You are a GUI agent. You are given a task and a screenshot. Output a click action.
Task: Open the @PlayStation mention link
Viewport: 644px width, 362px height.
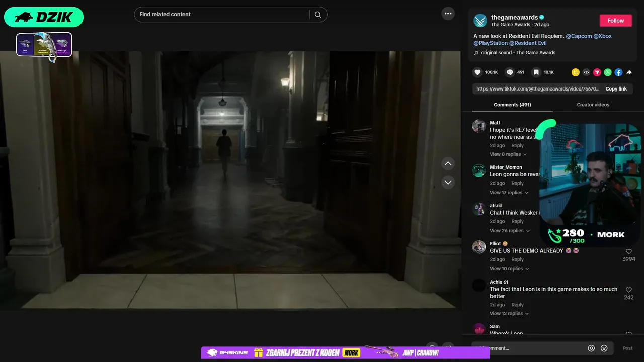(x=490, y=43)
